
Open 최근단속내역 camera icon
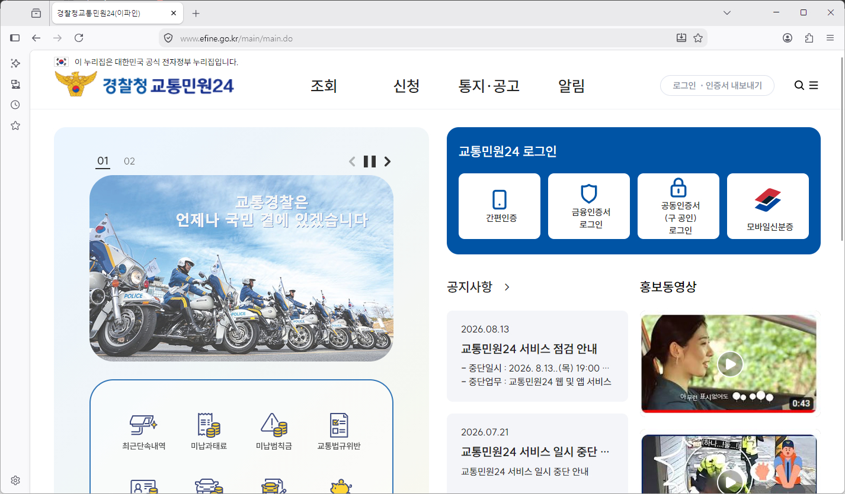point(144,432)
